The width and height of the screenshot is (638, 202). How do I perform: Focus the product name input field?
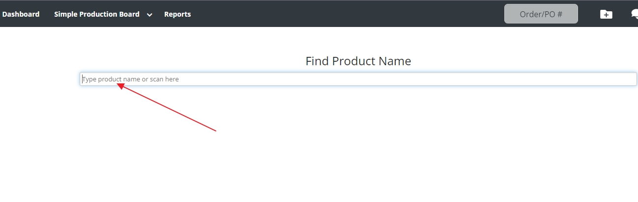358,79
